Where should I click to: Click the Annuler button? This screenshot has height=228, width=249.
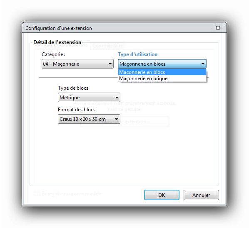(x=201, y=195)
